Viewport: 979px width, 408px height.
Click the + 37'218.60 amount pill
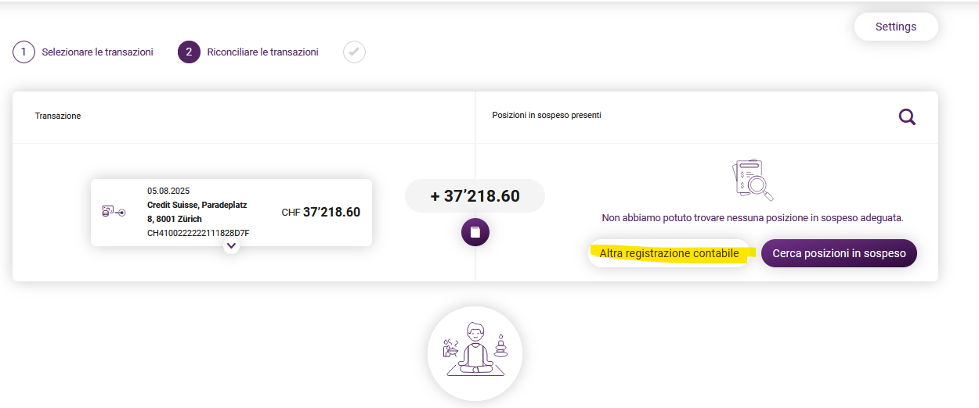475,195
